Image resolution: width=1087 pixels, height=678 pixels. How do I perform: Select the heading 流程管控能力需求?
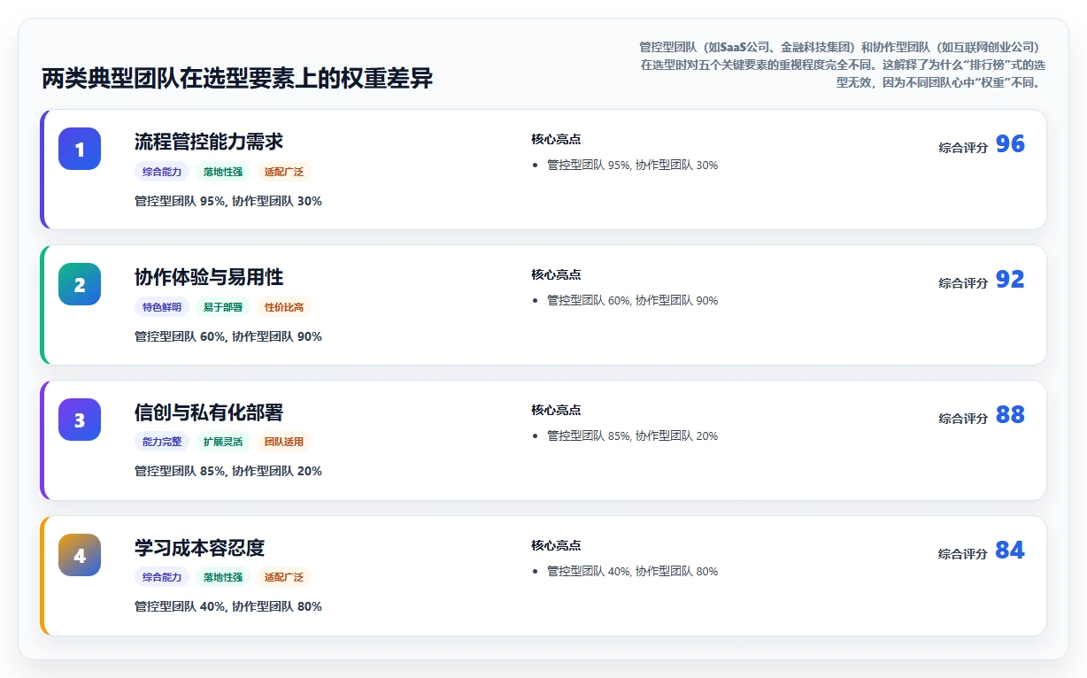click(209, 142)
